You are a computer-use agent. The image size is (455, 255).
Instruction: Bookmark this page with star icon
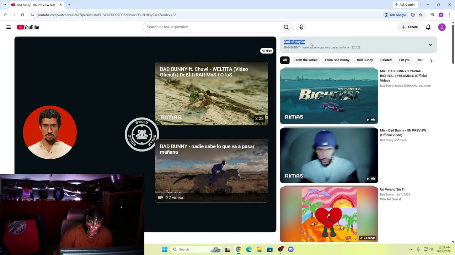click(421, 15)
